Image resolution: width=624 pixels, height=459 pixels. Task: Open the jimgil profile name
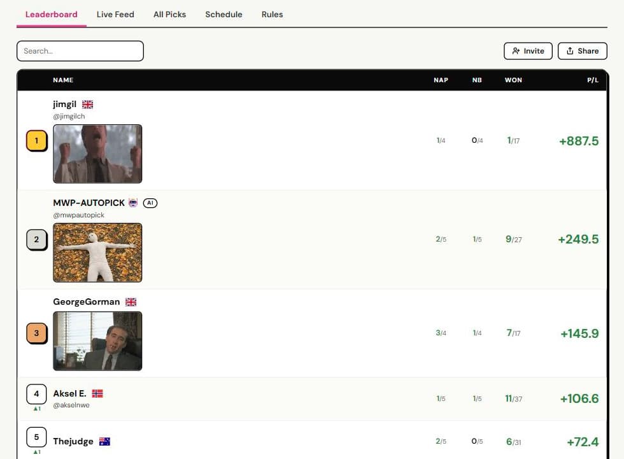(x=64, y=105)
